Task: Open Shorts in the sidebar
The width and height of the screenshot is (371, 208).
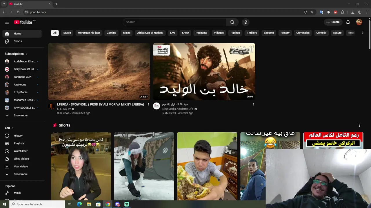Action: coord(22,41)
